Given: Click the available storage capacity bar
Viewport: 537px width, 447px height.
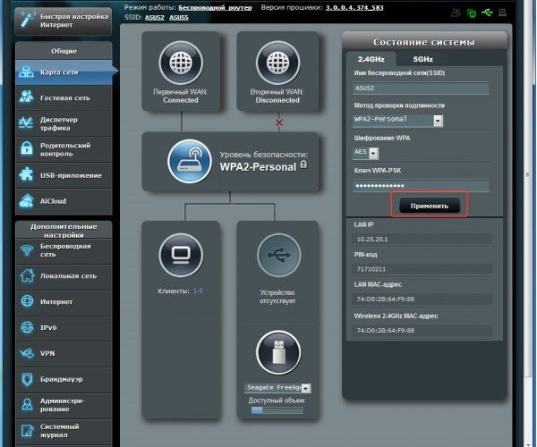Looking at the screenshot, I should 278,412.
